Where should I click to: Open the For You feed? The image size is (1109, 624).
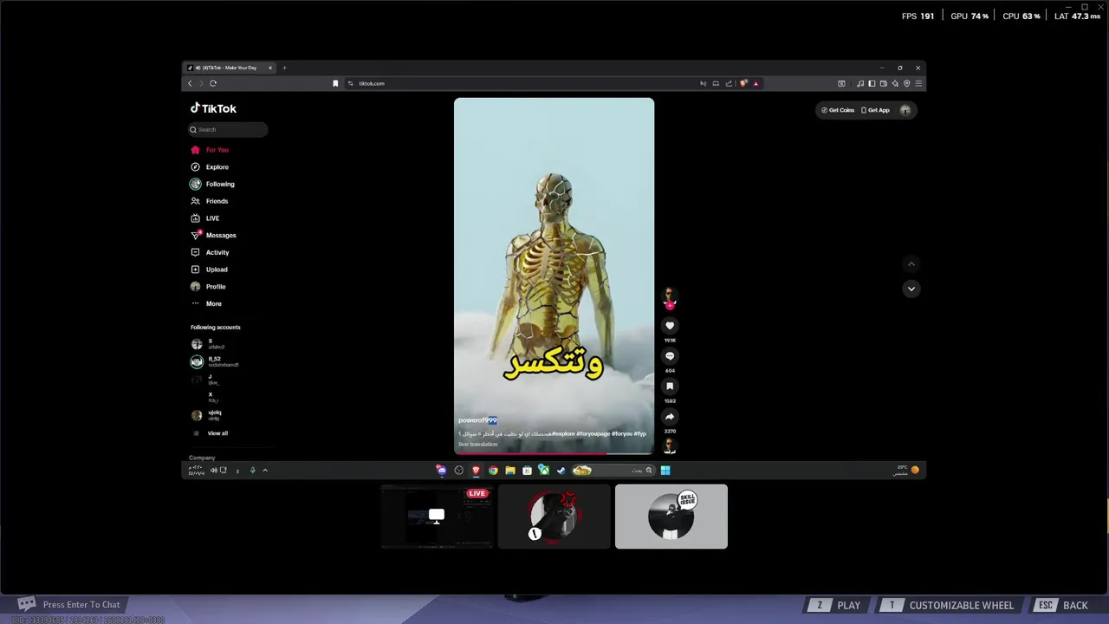click(x=210, y=150)
